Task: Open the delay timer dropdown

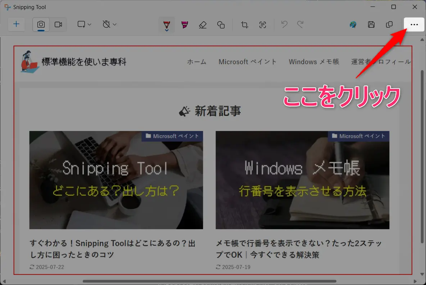Action: pos(109,24)
